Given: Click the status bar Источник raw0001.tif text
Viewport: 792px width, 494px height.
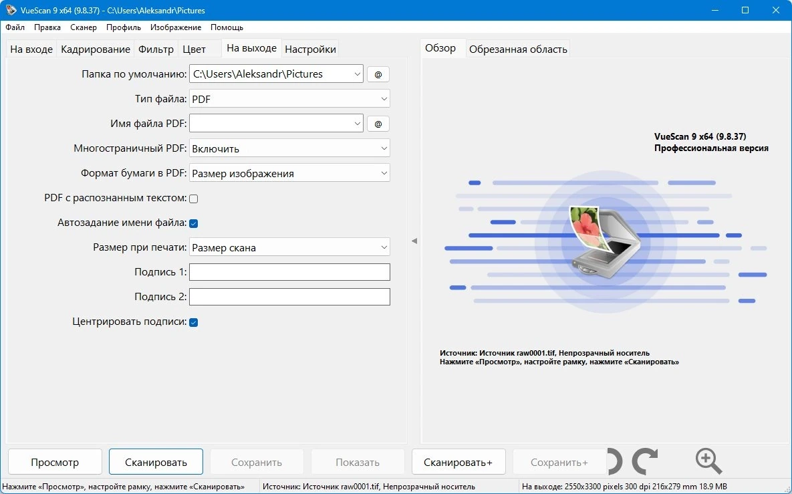Looking at the screenshot, I should point(369,487).
